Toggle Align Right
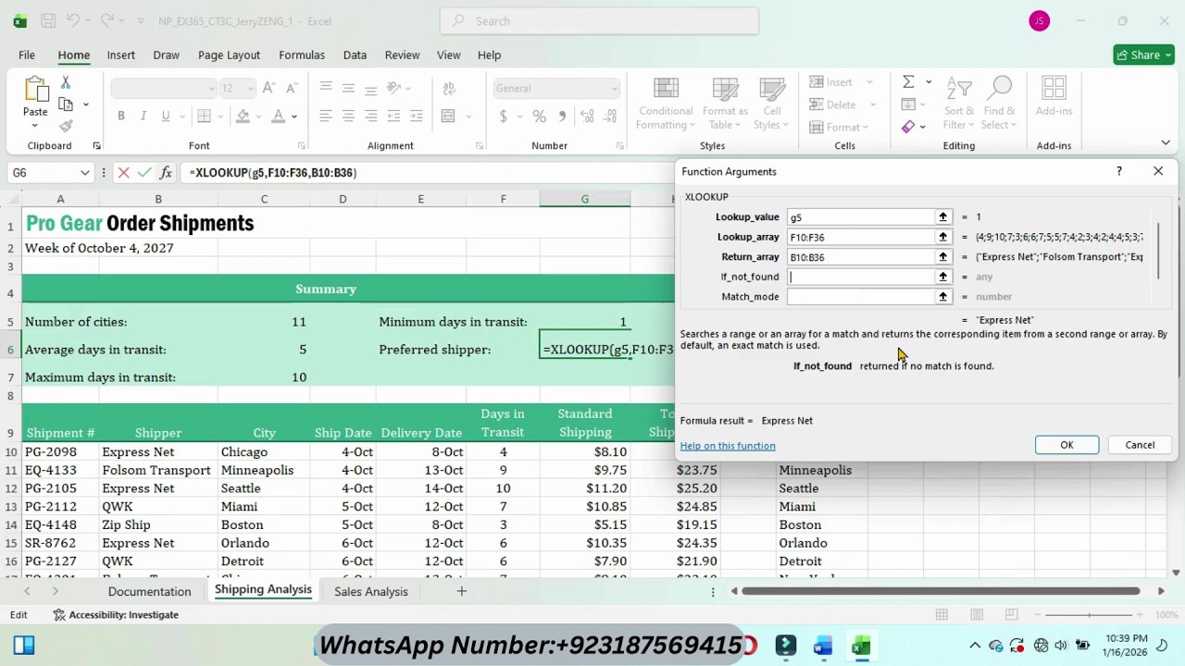Image resolution: width=1185 pixels, height=666 pixels. pyautogui.click(x=370, y=116)
